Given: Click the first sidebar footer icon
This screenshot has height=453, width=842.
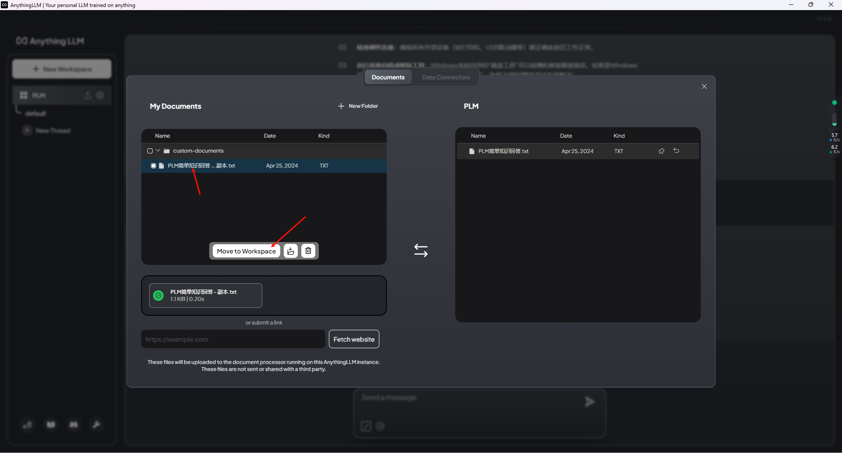Looking at the screenshot, I should tap(27, 424).
